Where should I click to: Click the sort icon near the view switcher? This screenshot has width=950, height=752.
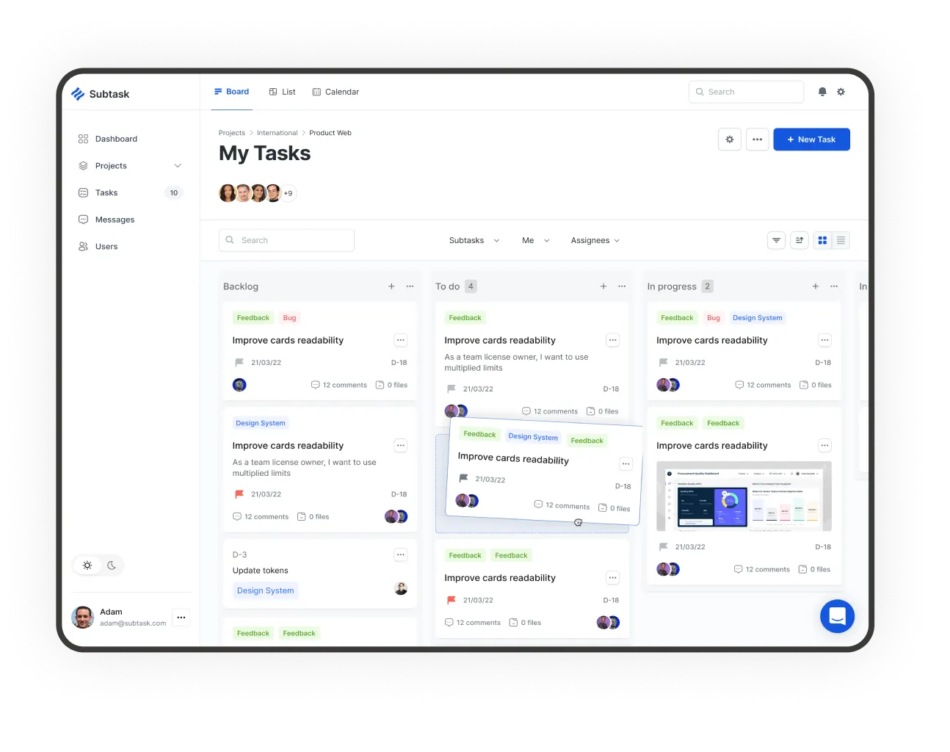(799, 240)
